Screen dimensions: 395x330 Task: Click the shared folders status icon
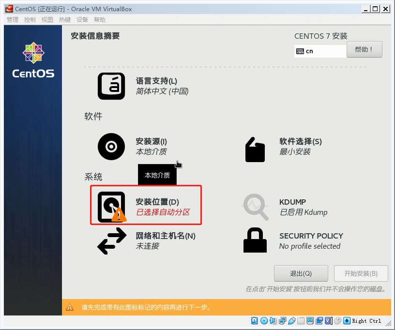click(x=301, y=320)
